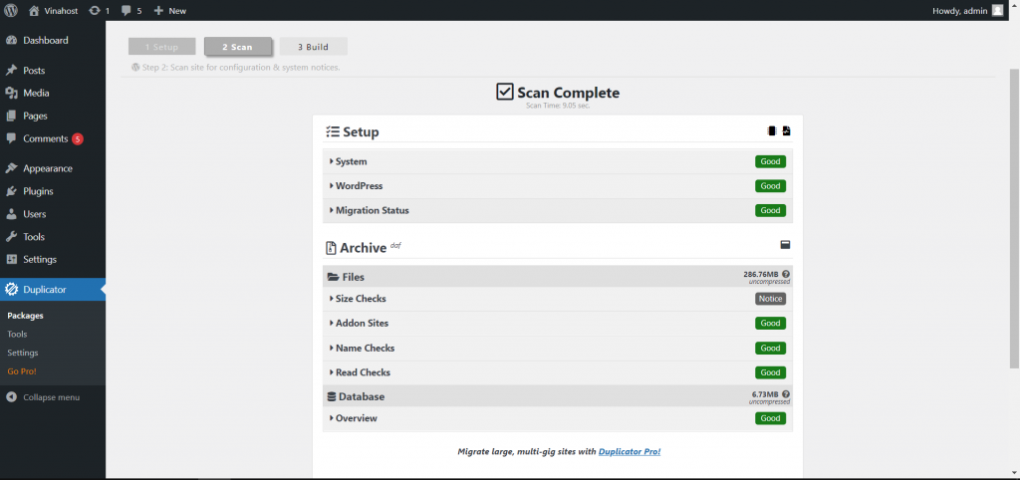Select the 3 Build step tab

coord(313,47)
